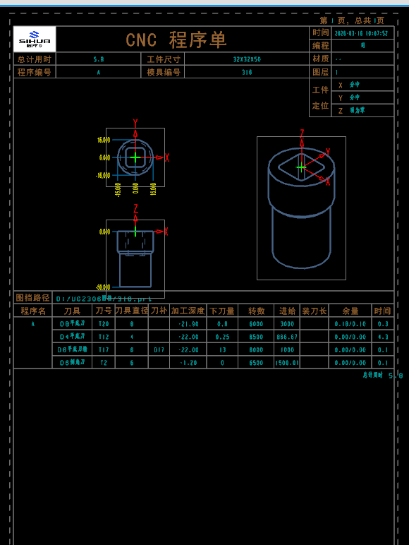Click the 程序编号 value A in header
The height and width of the screenshot is (545, 409).
[x=99, y=72]
